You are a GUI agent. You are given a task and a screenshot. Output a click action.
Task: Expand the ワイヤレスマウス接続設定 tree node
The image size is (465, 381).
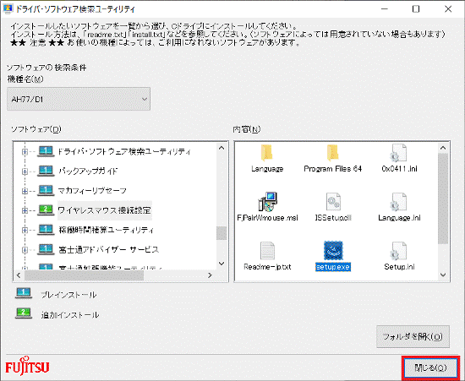[25, 210]
